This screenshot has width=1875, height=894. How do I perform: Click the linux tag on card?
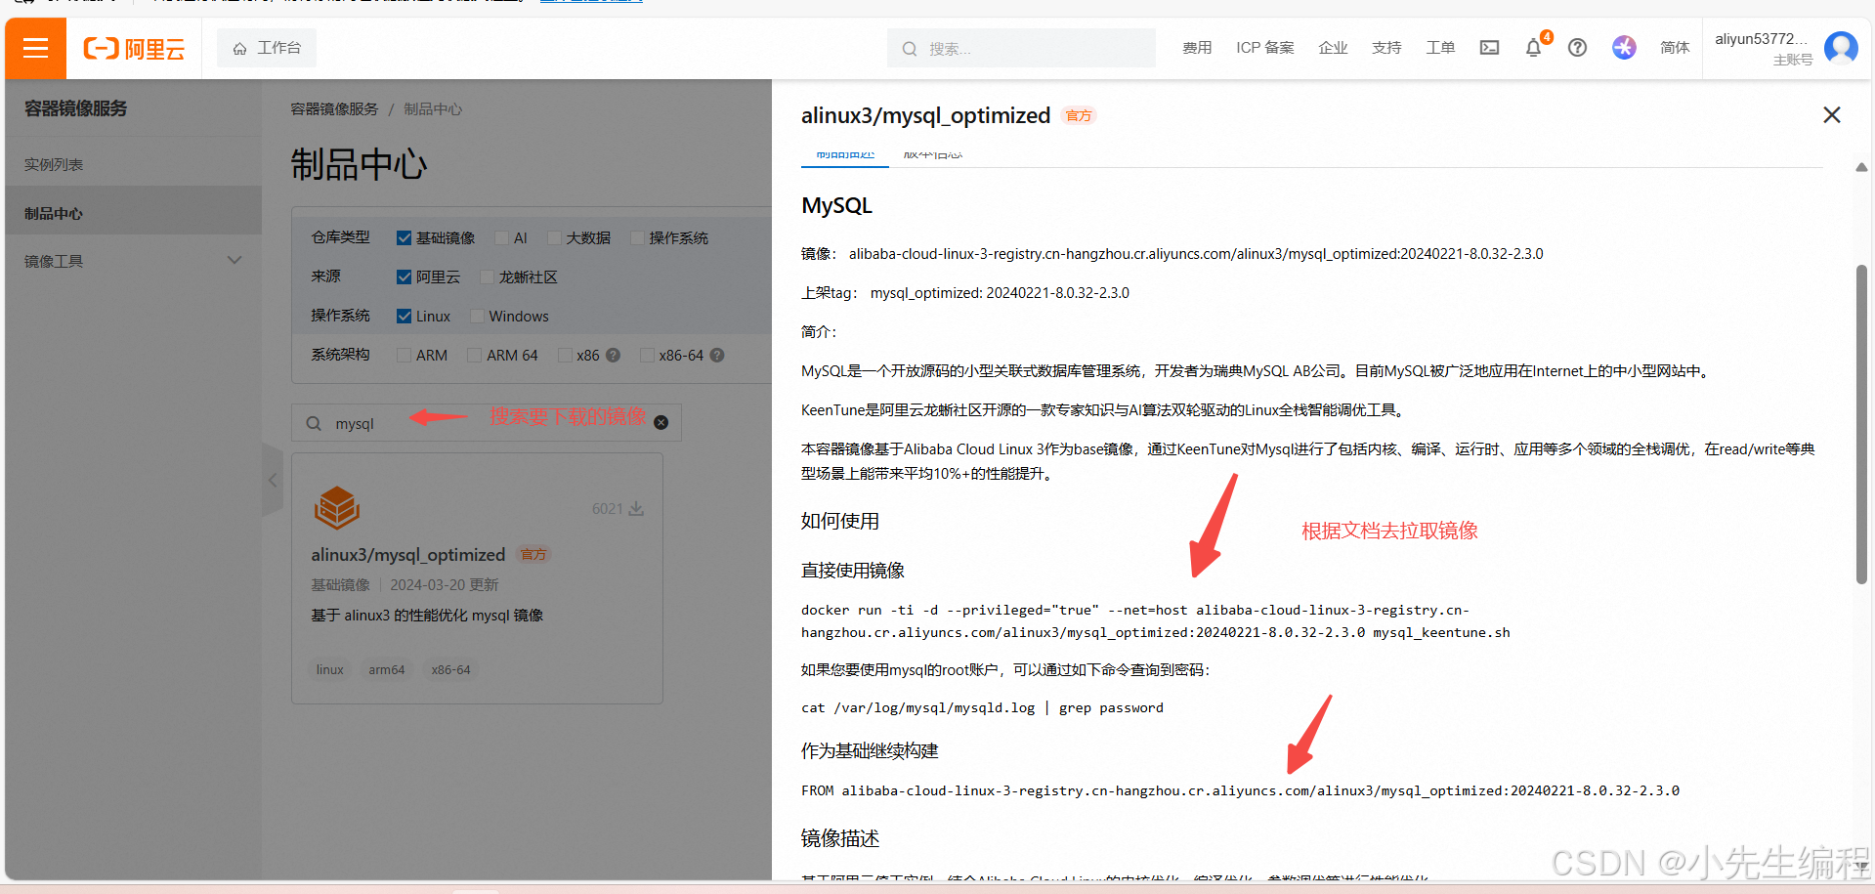[330, 670]
